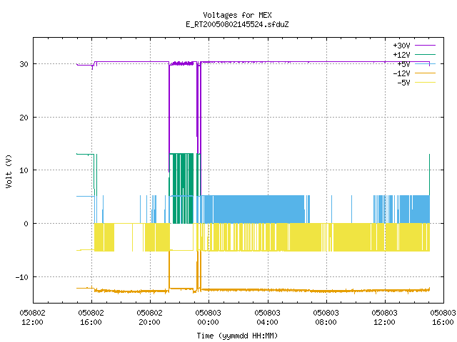
Task: Click the 'Volt (V)' y-axis title
Action: (9, 171)
